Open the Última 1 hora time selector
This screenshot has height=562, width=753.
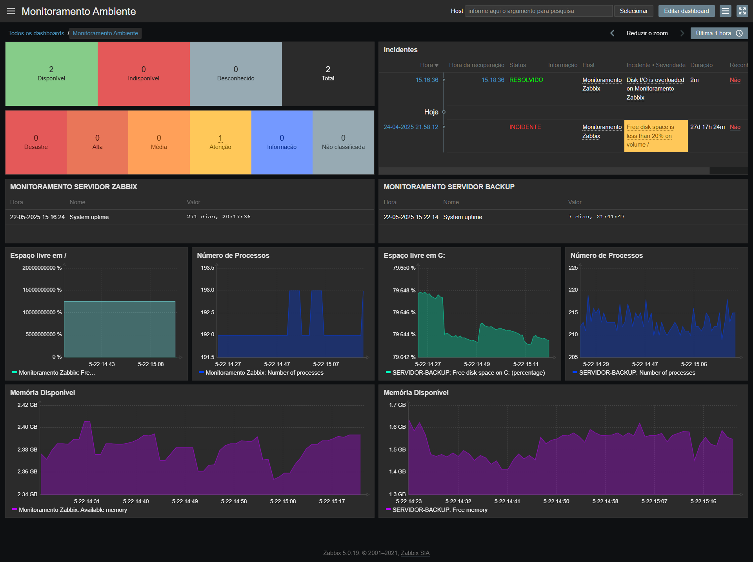click(719, 33)
